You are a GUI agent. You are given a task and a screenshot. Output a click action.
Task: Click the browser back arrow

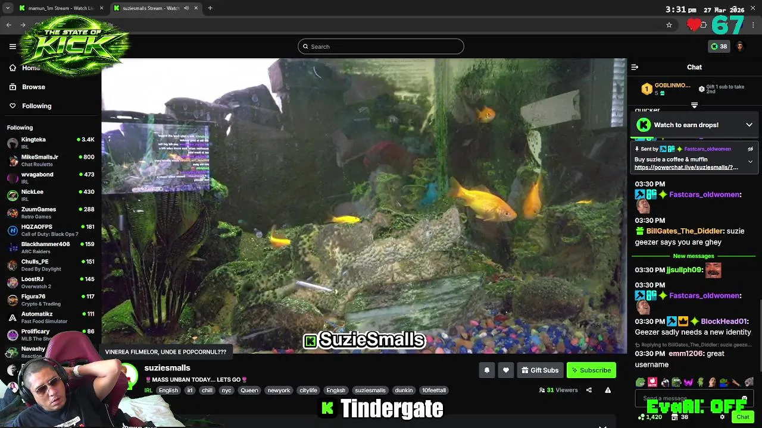click(9, 25)
